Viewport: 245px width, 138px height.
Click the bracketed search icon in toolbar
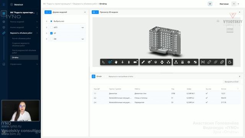click(203, 62)
